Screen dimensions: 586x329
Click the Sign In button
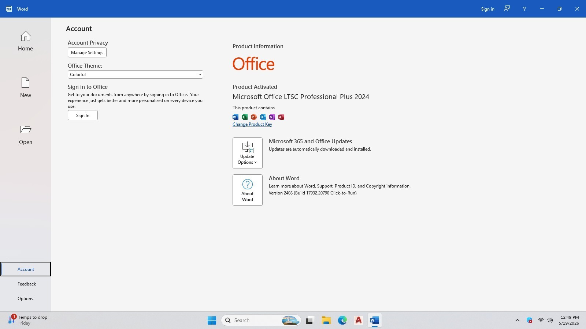tap(83, 116)
